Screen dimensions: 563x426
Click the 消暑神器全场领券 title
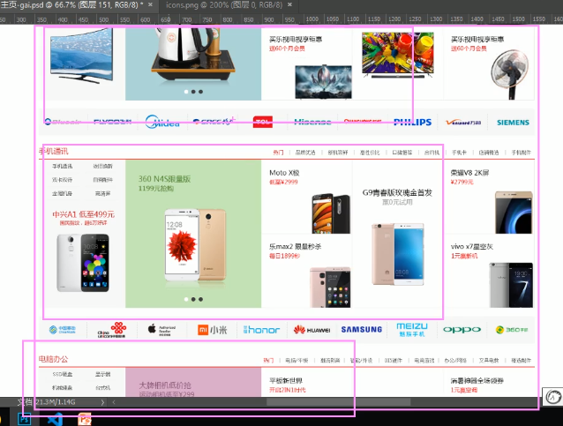click(x=477, y=380)
